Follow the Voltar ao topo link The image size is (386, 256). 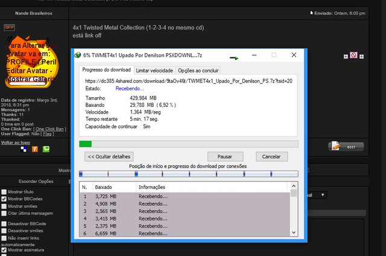pyautogui.click(x=16, y=142)
